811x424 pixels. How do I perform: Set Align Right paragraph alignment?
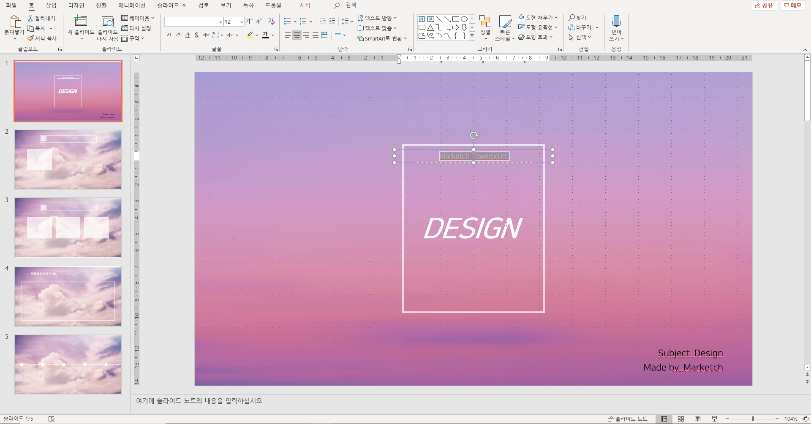click(x=306, y=35)
